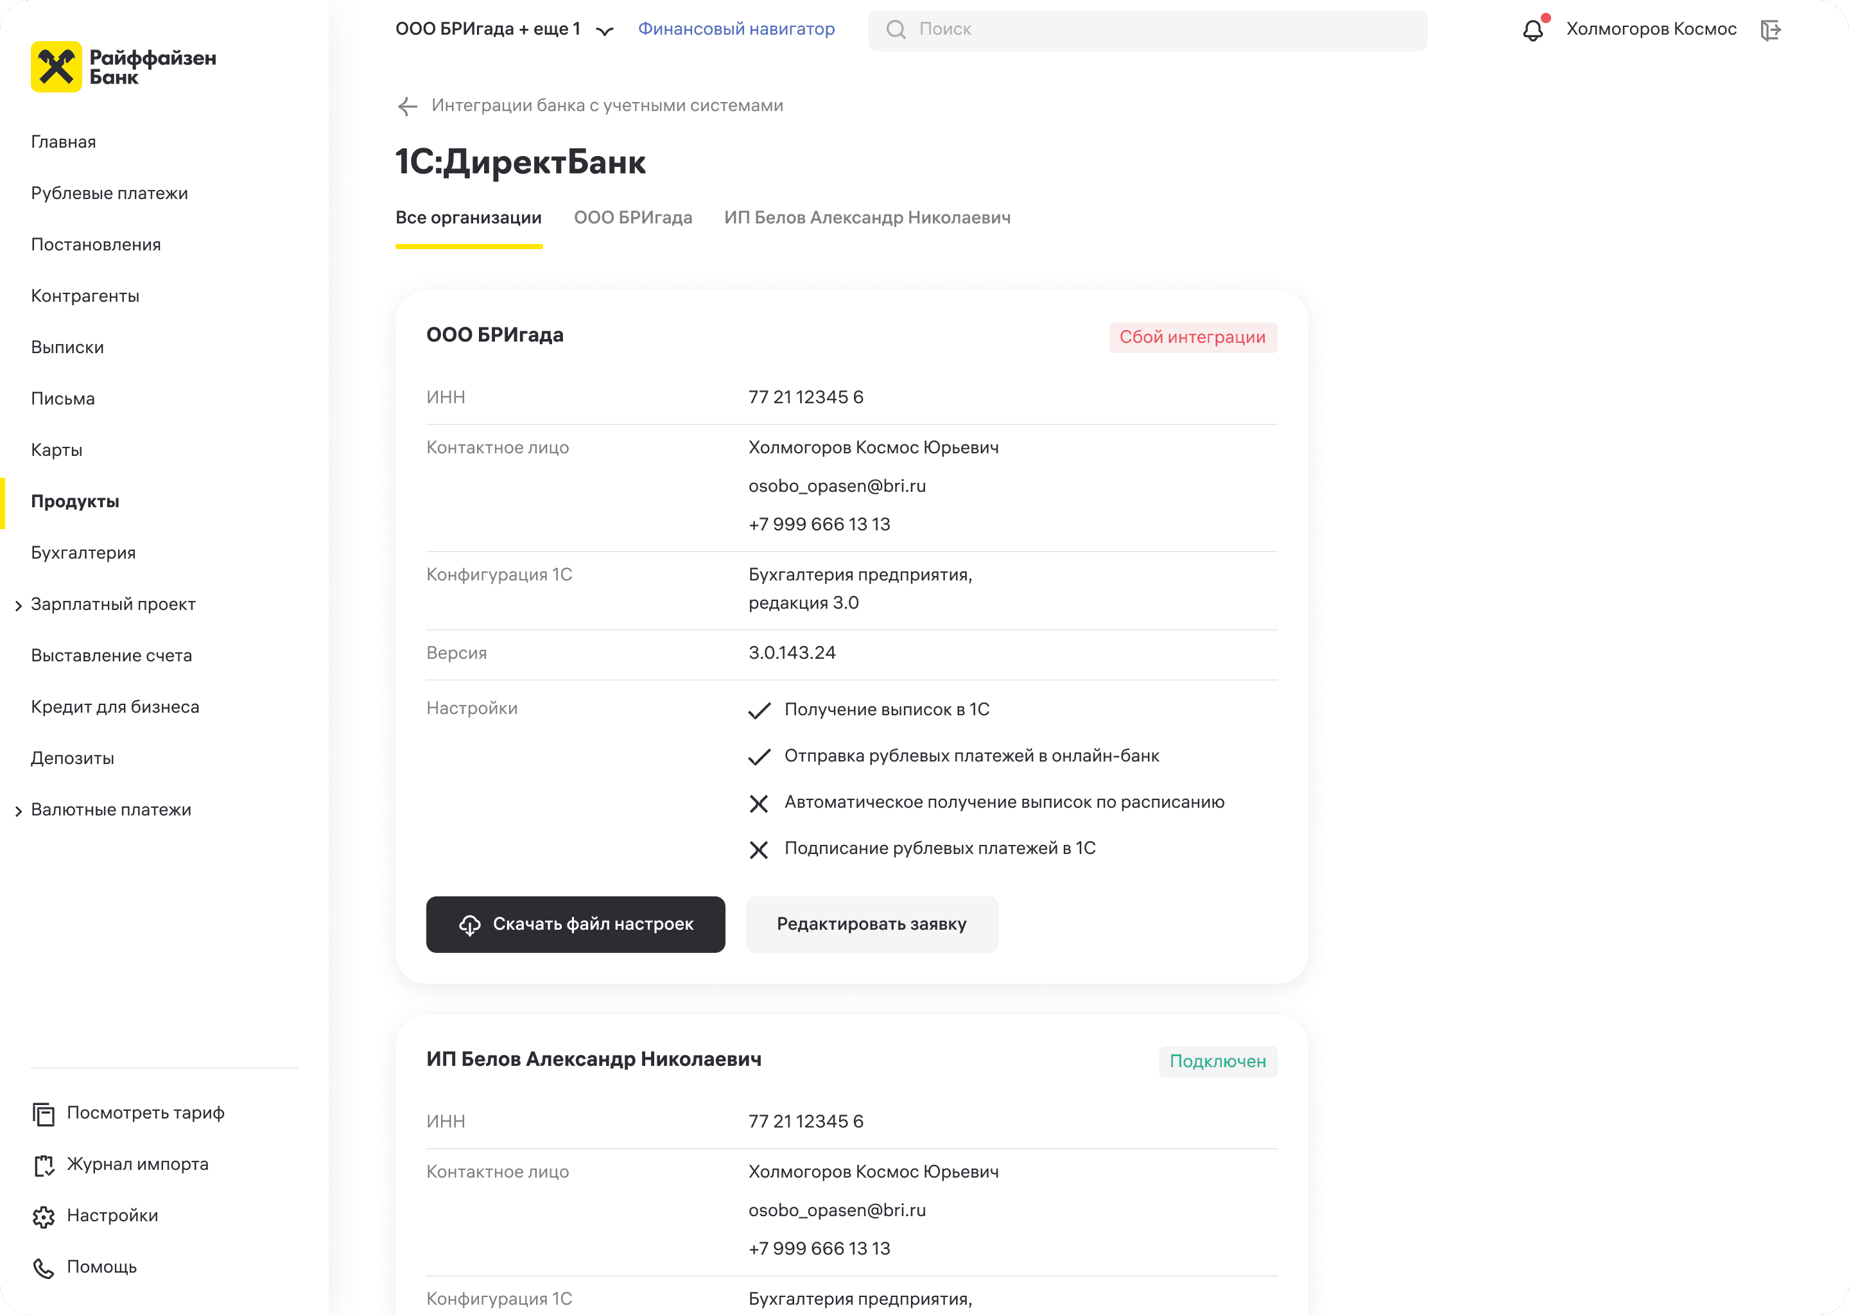Click the notification bell icon

(x=1532, y=30)
